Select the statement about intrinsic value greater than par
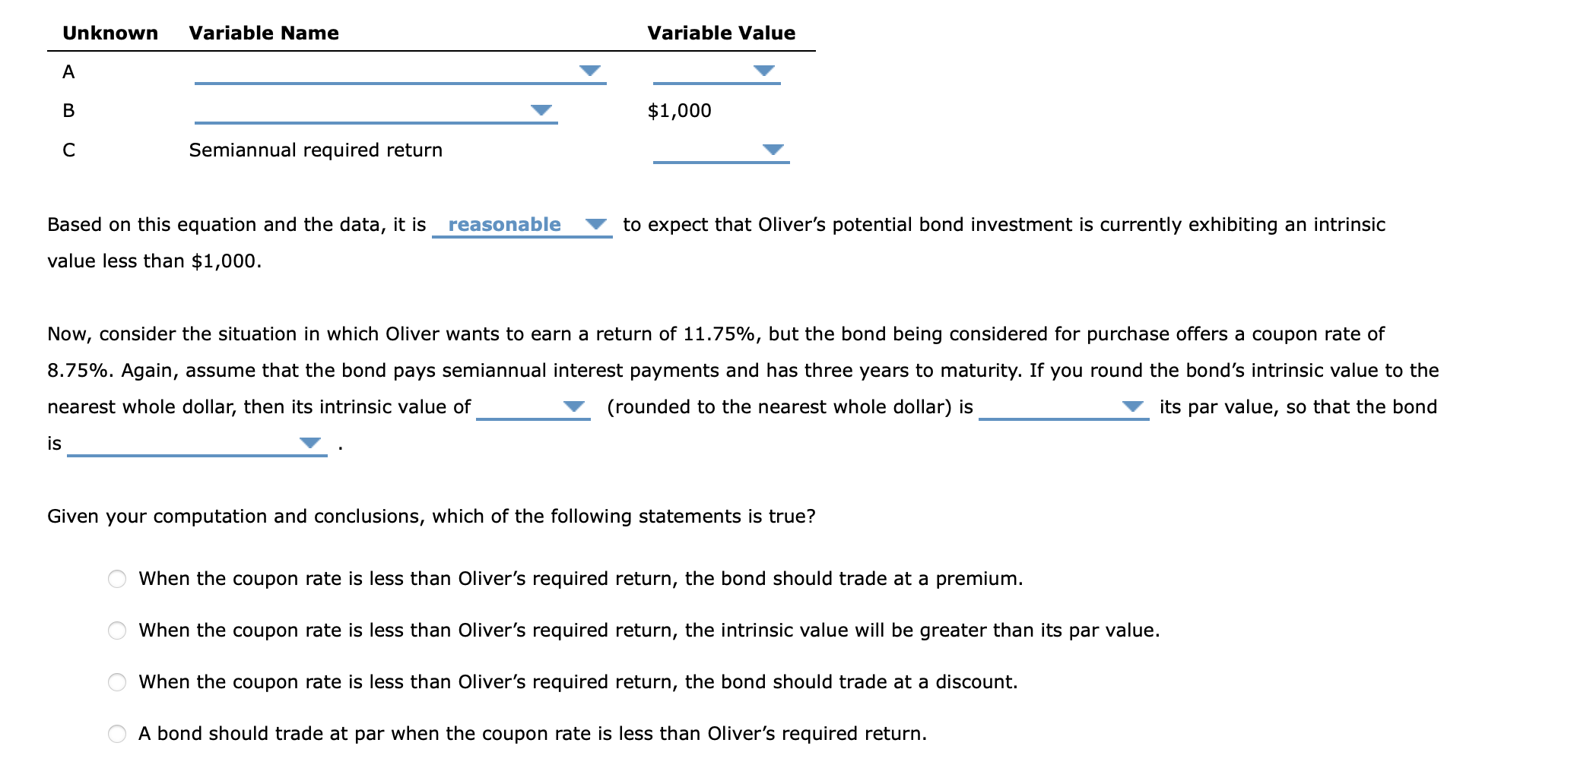This screenshot has width=1574, height=784. coord(116,631)
